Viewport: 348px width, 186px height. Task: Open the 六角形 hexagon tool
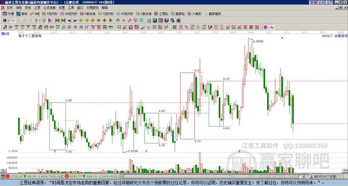point(195,14)
